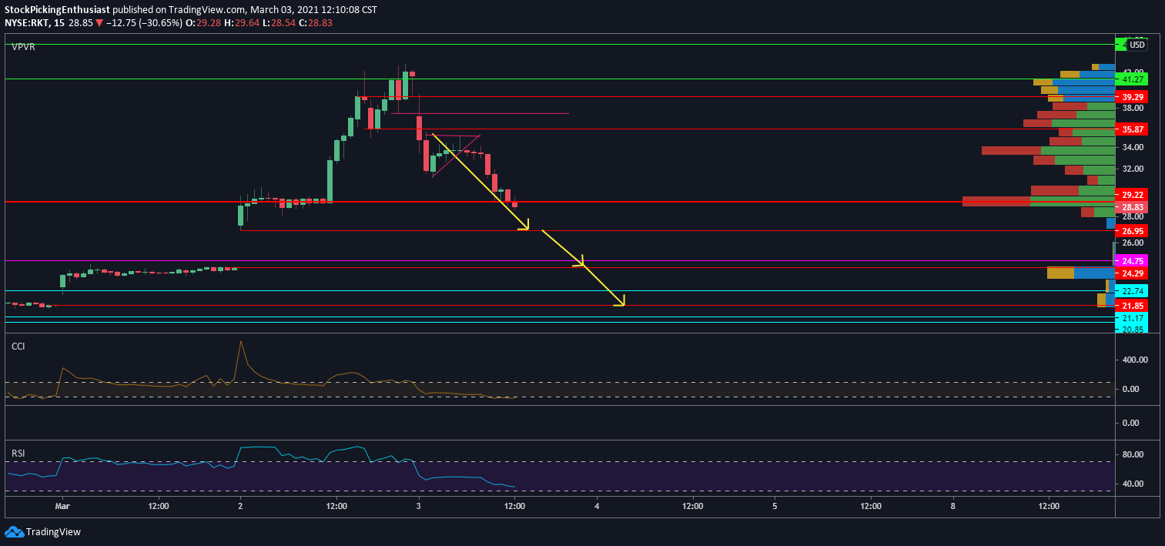The height and width of the screenshot is (546, 1165).
Task: Click the 38.00 price axis value
Action: [x=1132, y=109]
